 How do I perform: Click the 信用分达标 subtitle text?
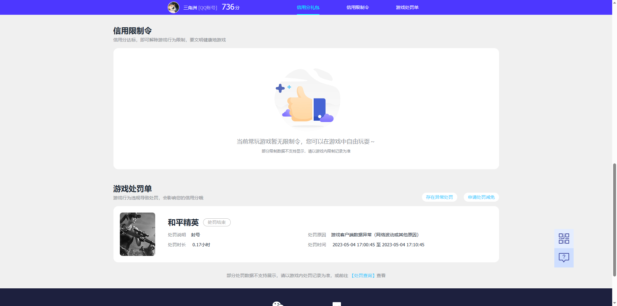169,40
